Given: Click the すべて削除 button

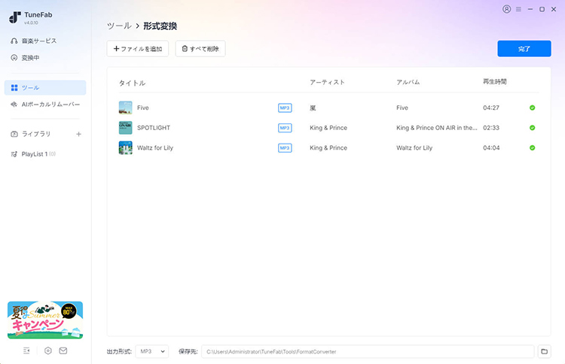Looking at the screenshot, I should [200, 49].
